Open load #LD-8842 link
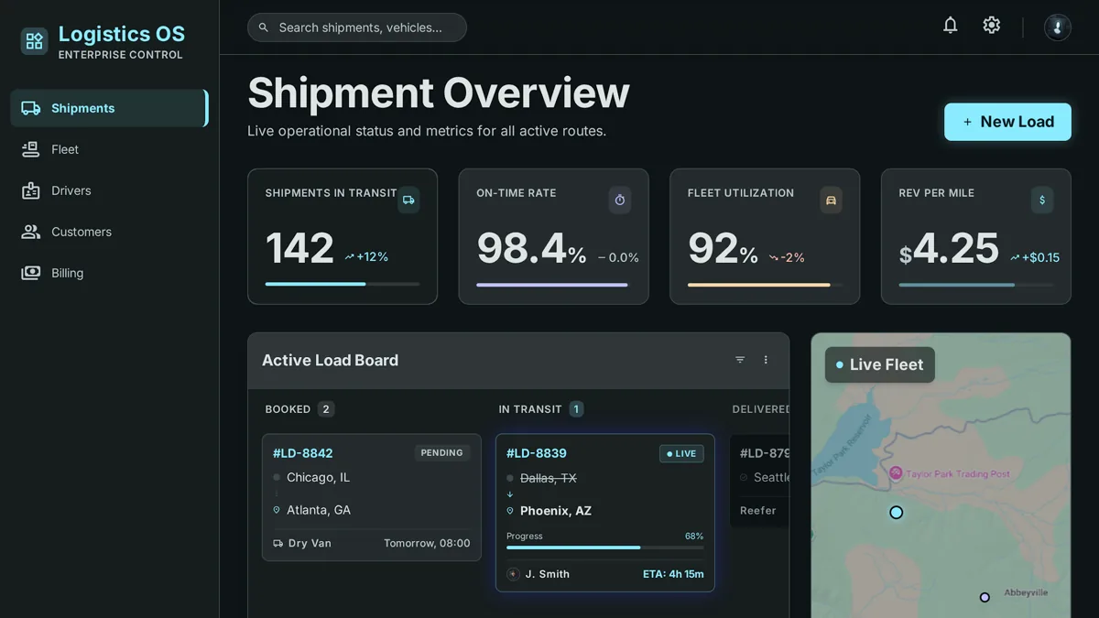 point(303,453)
